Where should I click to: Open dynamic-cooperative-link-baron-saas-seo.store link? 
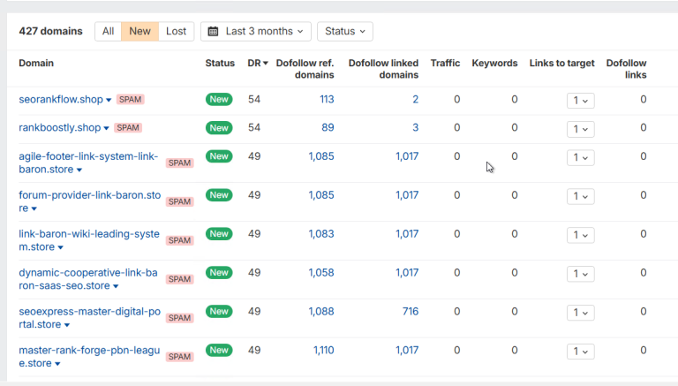coord(88,279)
